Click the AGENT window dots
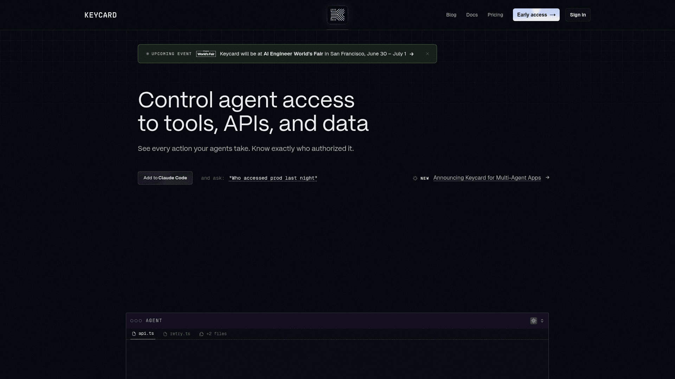The height and width of the screenshot is (379, 675). click(136, 321)
